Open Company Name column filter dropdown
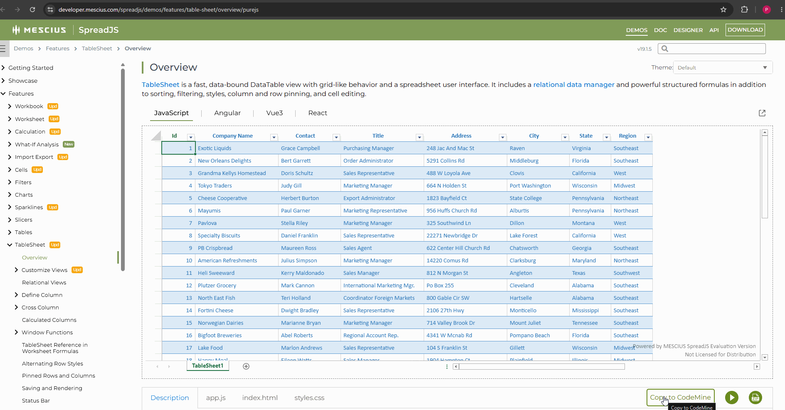 (x=274, y=137)
